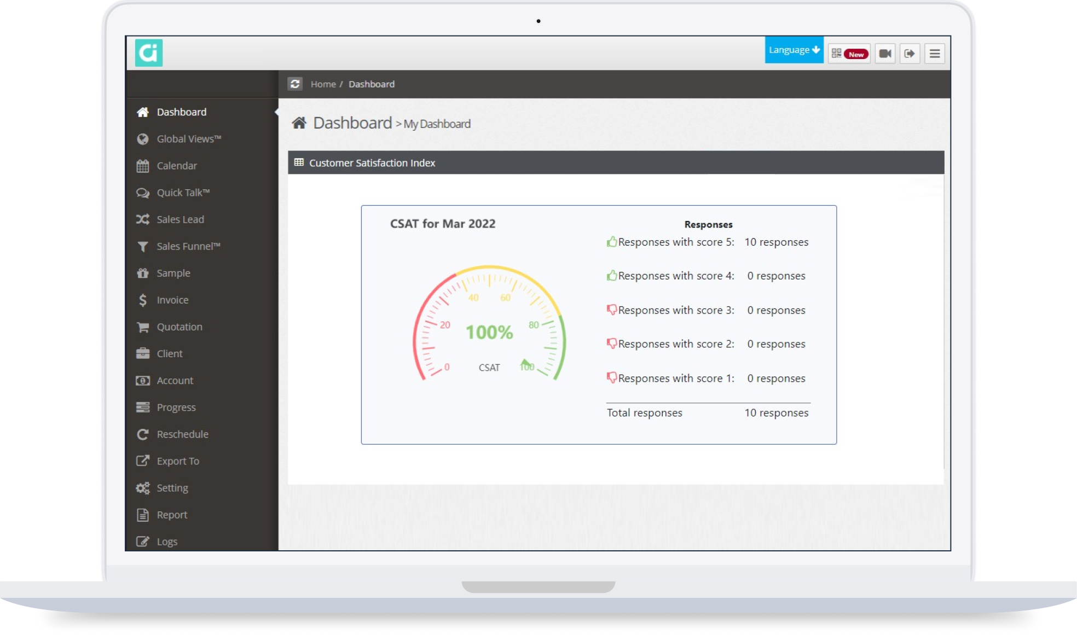Click the Calendar sidebar icon
The image size is (1077, 640).
click(143, 166)
